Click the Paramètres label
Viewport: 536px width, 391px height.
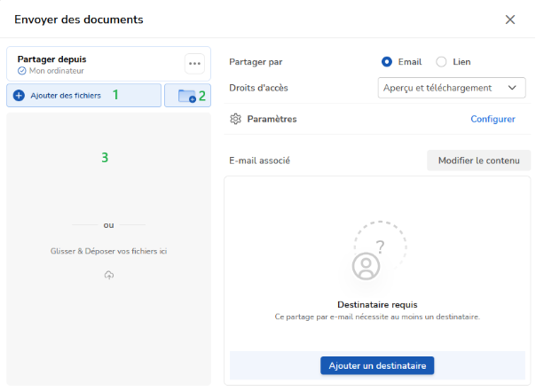click(272, 119)
